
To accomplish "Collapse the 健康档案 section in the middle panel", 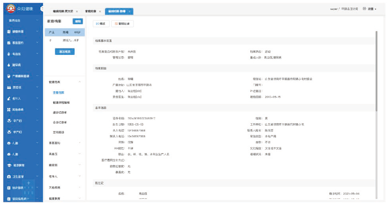I will 80,82.
